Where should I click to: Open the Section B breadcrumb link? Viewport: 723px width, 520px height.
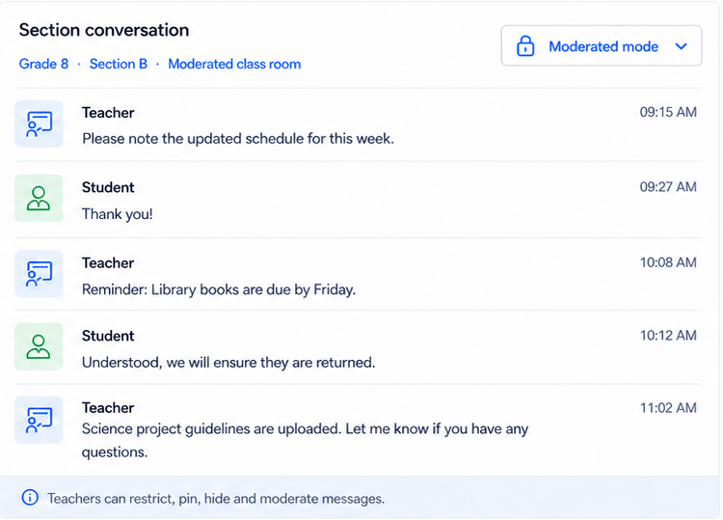click(119, 64)
